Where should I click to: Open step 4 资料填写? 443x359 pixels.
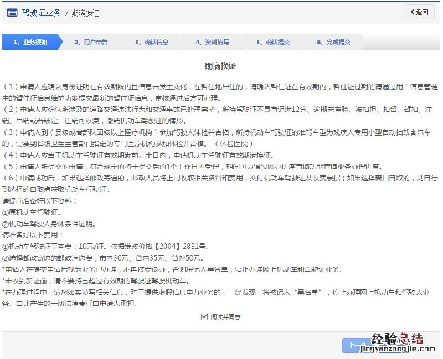(x=212, y=42)
